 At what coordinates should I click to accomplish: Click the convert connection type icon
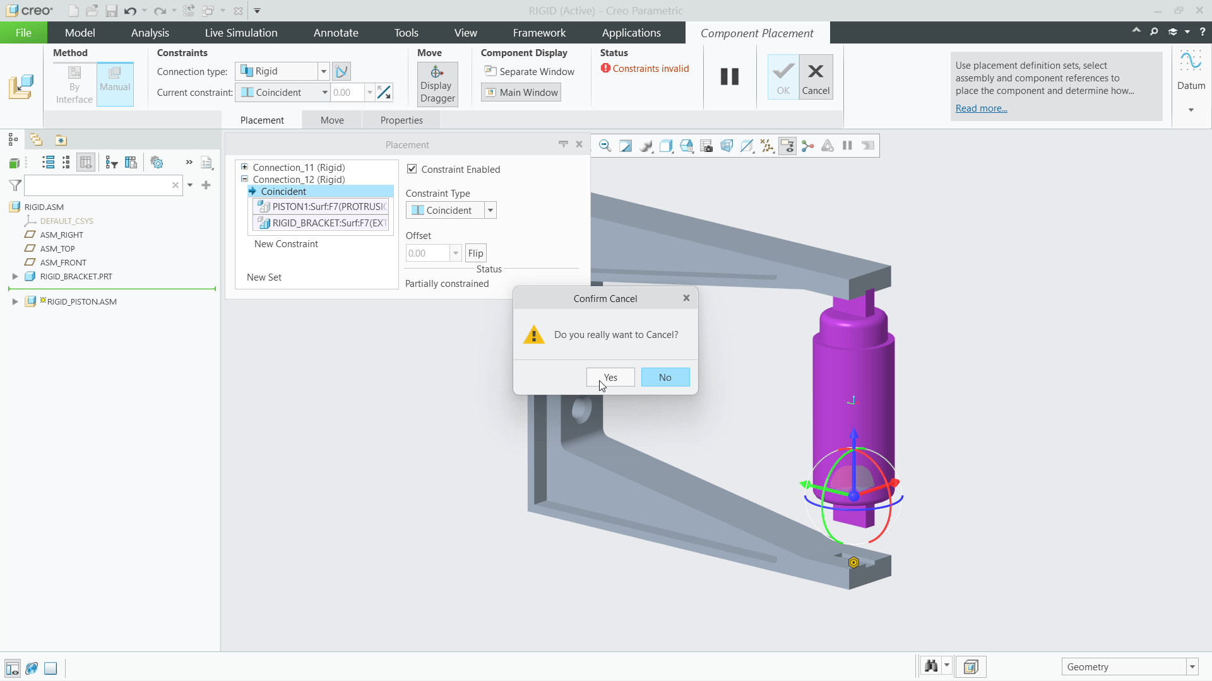coord(342,71)
